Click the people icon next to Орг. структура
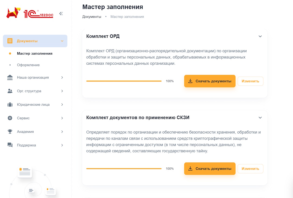This screenshot has height=198, width=293. tap(10, 91)
